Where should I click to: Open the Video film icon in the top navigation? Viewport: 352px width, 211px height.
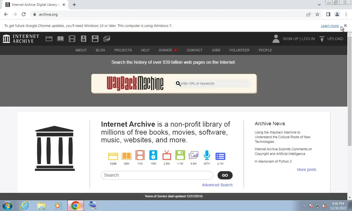[x=72, y=39]
